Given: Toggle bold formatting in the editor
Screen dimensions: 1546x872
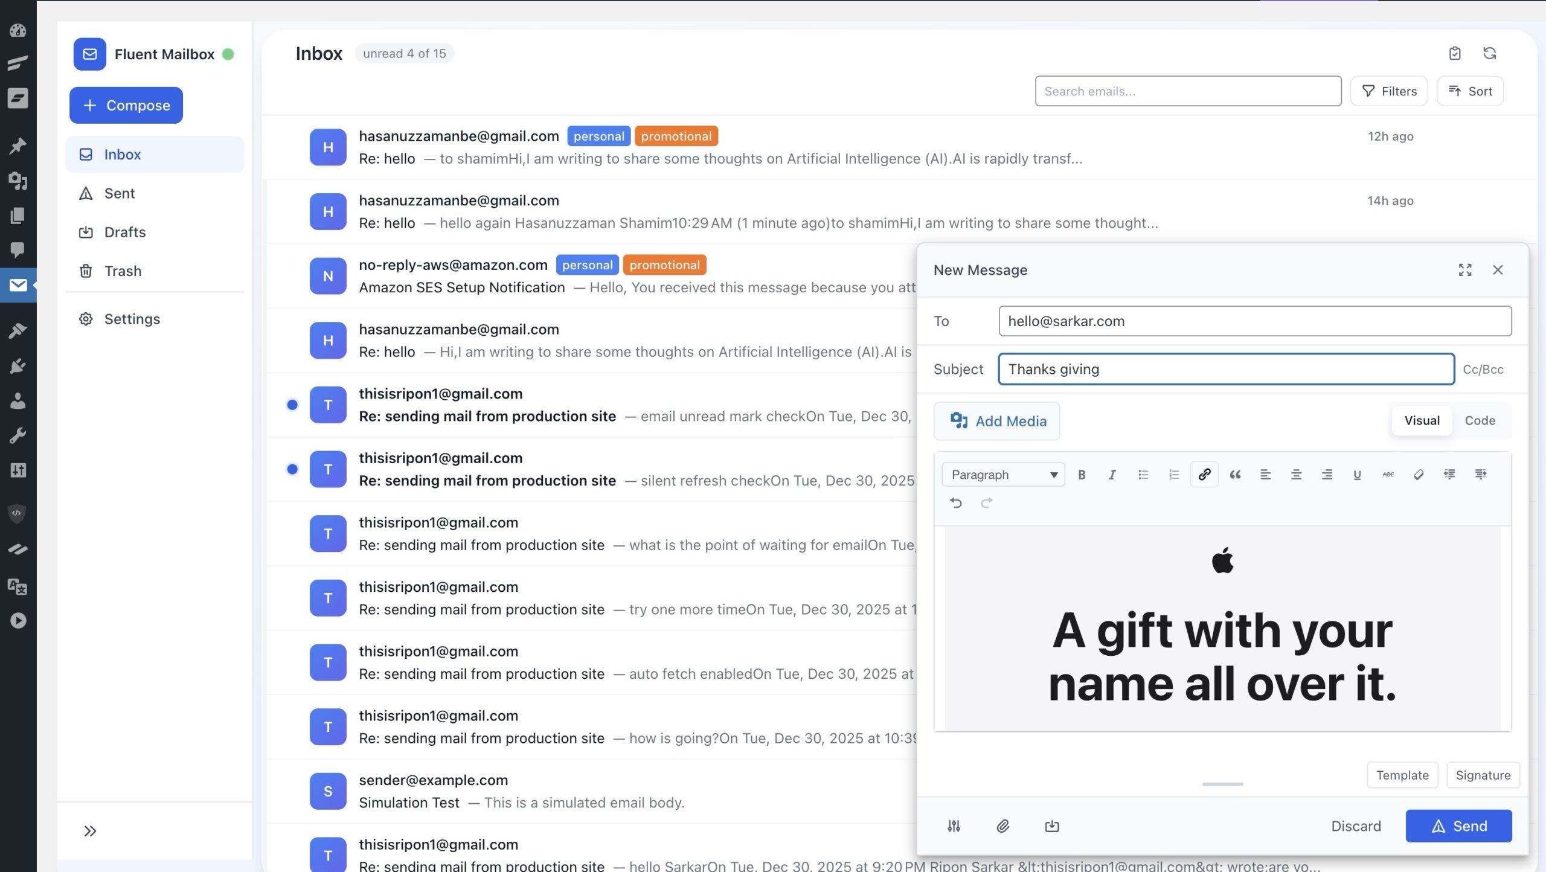Looking at the screenshot, I should click(x=1082, y=475).
